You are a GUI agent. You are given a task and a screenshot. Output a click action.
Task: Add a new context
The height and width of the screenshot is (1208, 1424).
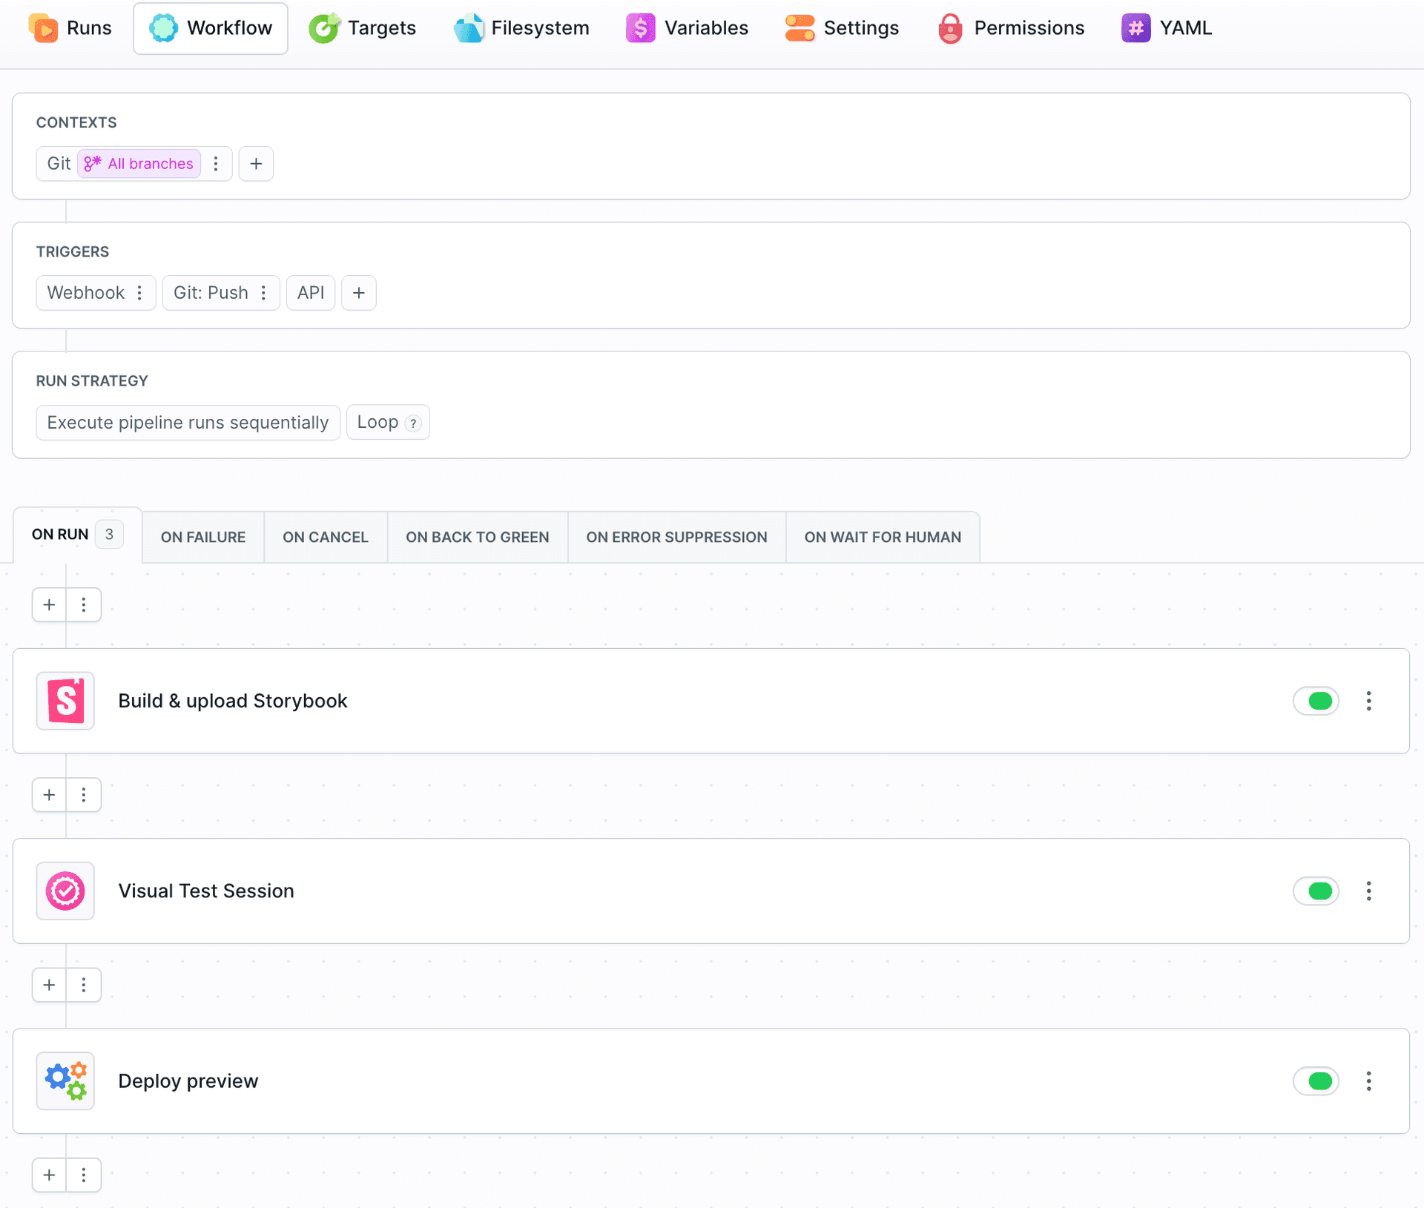(256, 163)
